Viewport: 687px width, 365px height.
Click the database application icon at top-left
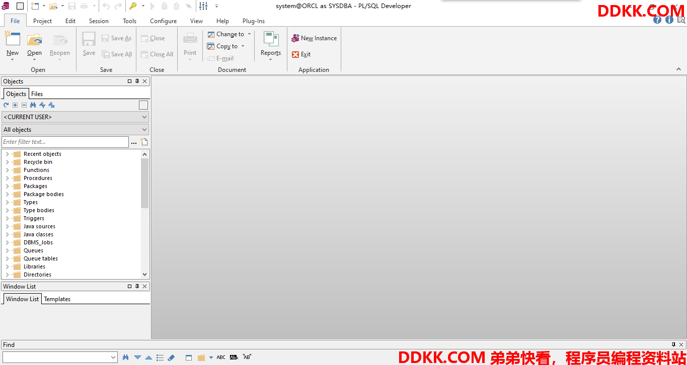coord(6,6)
